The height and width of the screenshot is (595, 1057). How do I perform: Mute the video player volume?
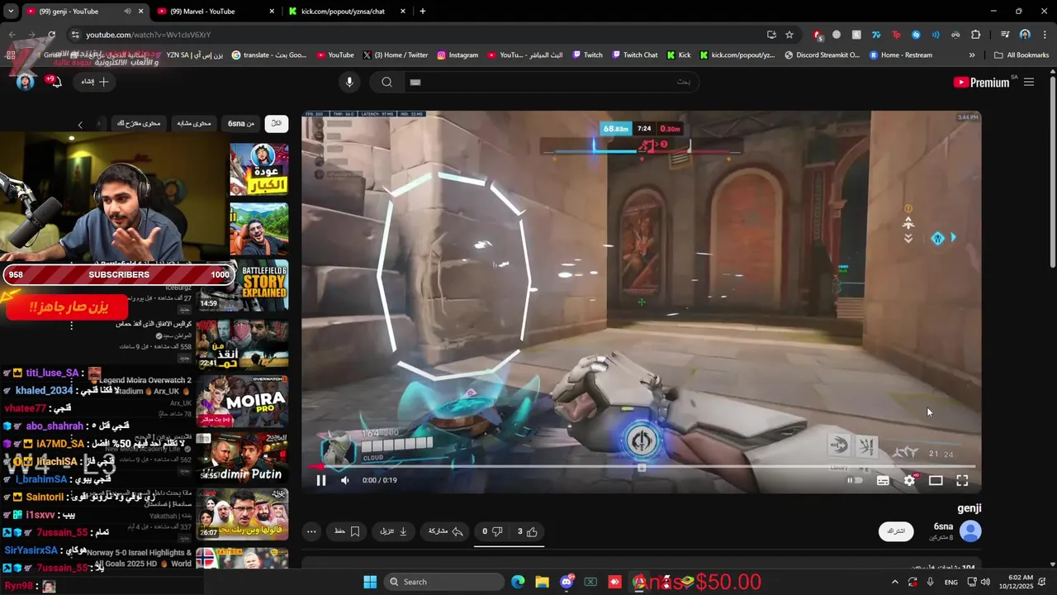(345, 480)
